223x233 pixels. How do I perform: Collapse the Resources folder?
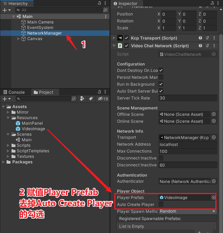pyautogui.click(x=8, y=118)
